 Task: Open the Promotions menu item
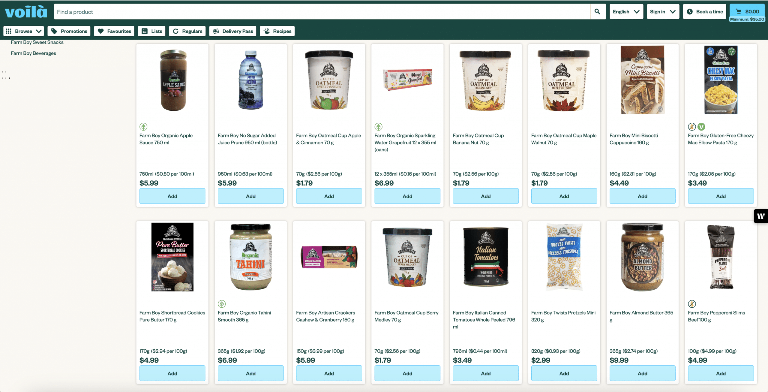69,31
